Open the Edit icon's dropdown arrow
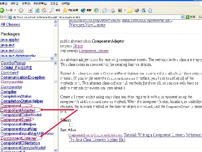Screen dimensions: 202x152 tap(125, 10)
